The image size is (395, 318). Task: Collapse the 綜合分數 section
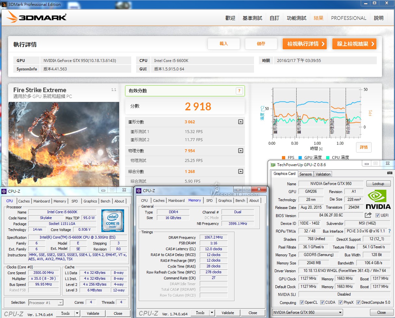coord(240,171)
